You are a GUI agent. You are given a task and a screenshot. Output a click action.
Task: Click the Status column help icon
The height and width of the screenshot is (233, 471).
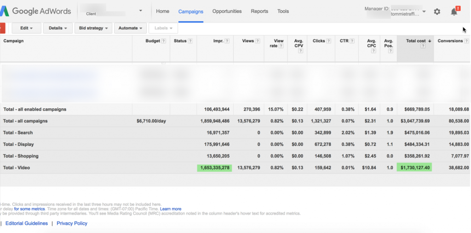[x=190, y=41]
